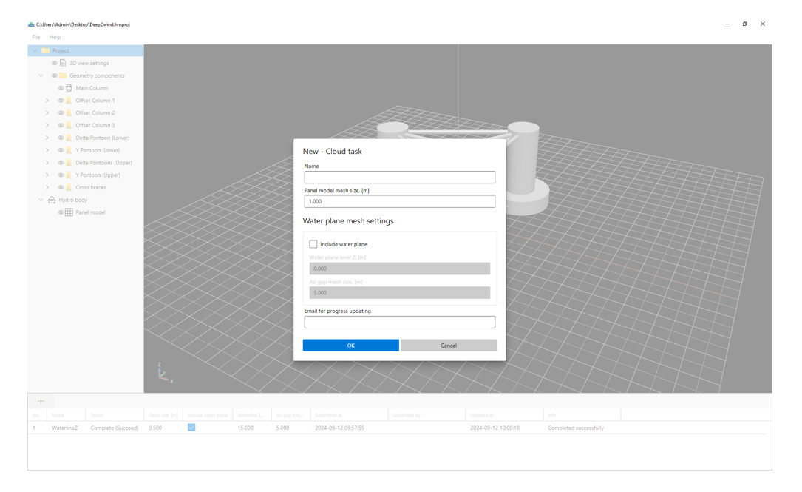Screen dimensions: 802x492
Task: Click the Name input field
Action: [399, 177]
